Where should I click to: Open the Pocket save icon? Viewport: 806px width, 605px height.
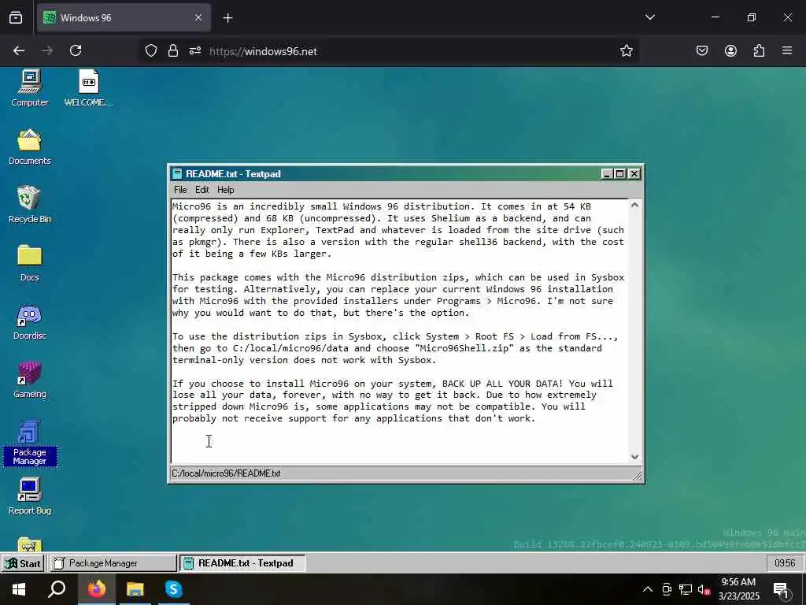pyautogui.click(x=702, y=50)
